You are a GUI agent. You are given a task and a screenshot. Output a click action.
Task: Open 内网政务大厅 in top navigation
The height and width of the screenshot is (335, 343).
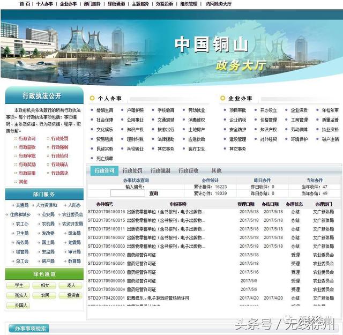pyautogui.click(x=219, y=4)
